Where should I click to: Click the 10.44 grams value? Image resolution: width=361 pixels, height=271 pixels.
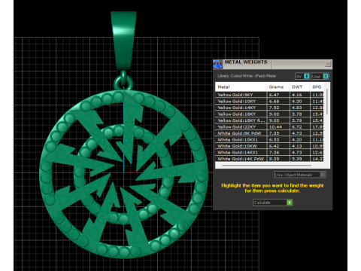point(275,127)
